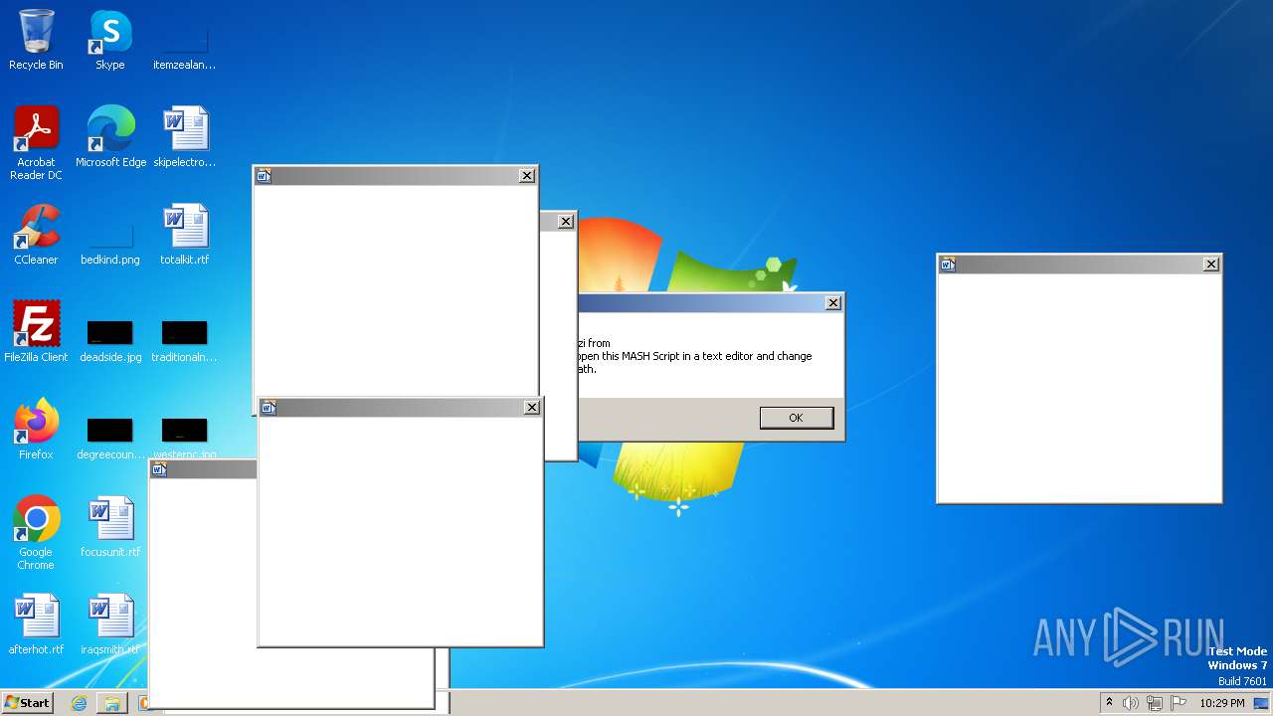1273x716 pixels.
Task: Show hidden tray icons
Action: pos(1110,702)
